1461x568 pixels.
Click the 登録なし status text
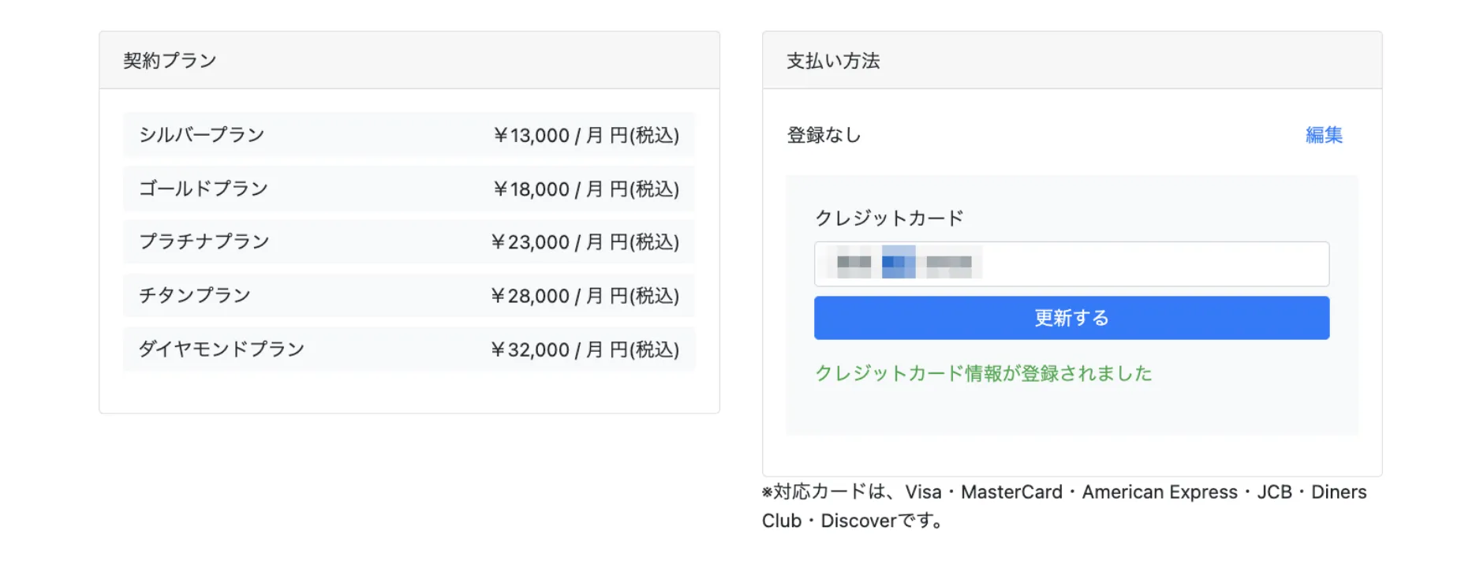[x=824, y=135]
